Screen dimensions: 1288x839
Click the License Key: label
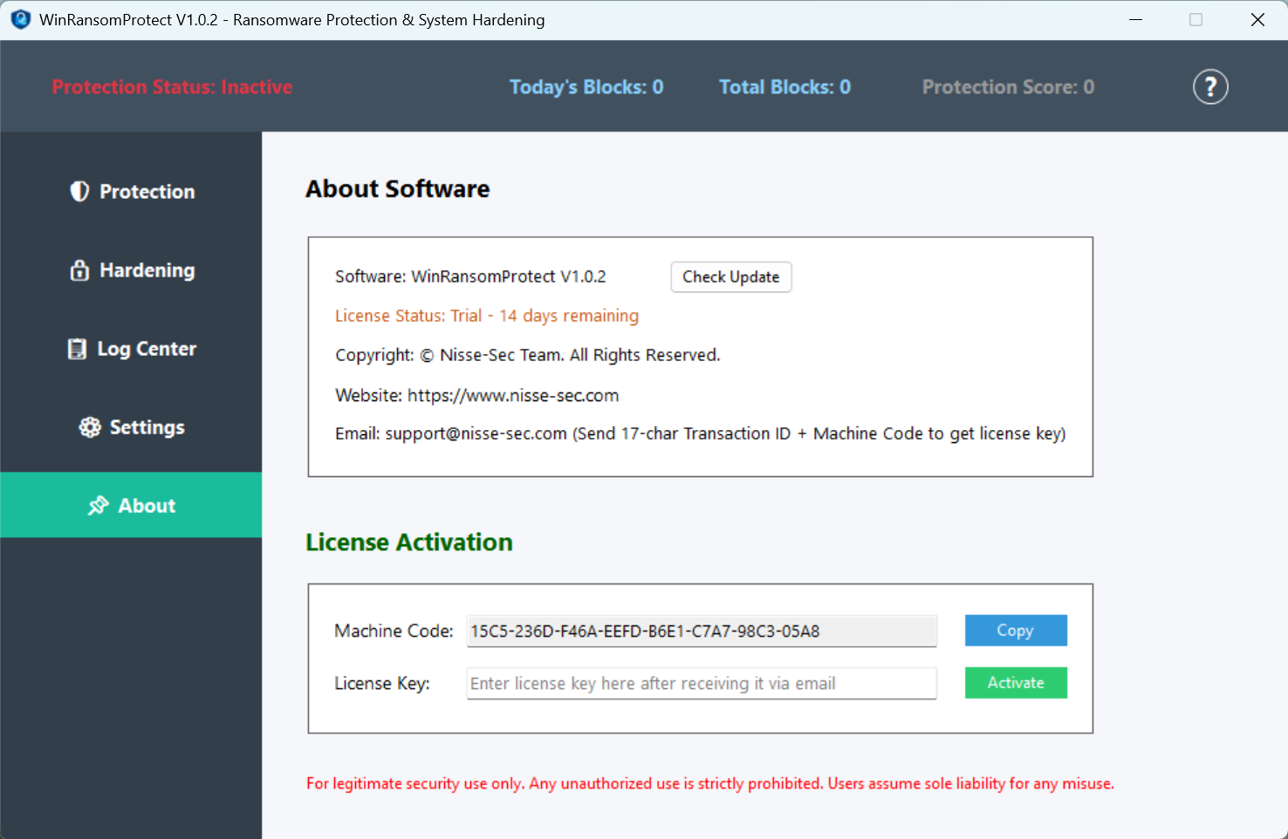tap(382, 683)
